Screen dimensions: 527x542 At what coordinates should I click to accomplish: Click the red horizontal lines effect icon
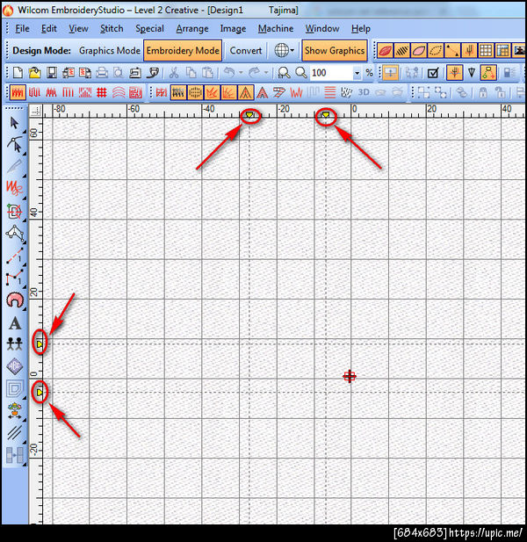pos(330,92)
